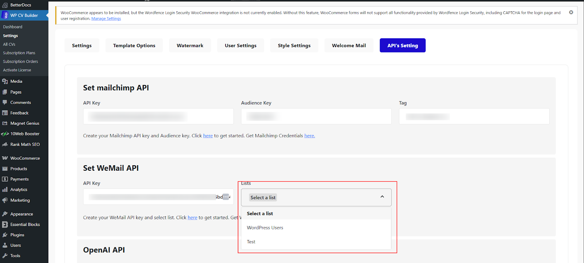The width and height of the screenshot is (584, 263).
Task: Switch to the User Settings tab
Action: click(x=241, y=45)
